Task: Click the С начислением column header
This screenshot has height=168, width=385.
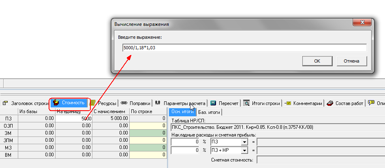Action: pyautogui.click(x=111, y=111)
